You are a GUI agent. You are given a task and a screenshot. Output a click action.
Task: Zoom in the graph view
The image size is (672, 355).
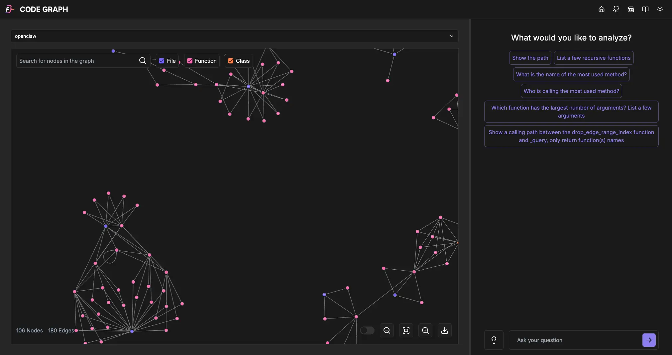tap(425, 330)
